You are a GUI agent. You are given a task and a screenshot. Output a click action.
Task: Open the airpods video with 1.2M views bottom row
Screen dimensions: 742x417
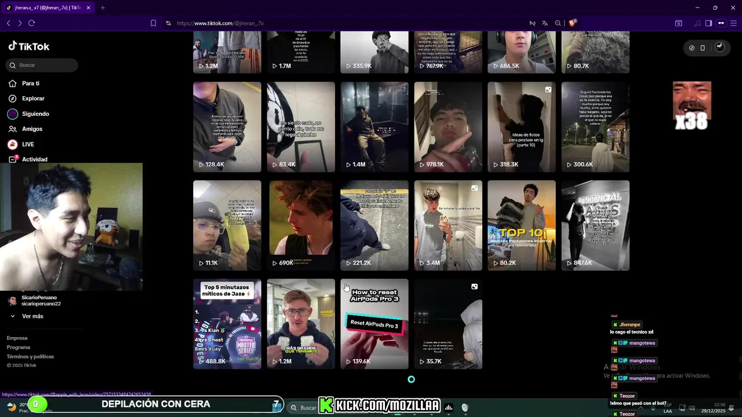tap(301, 324)
